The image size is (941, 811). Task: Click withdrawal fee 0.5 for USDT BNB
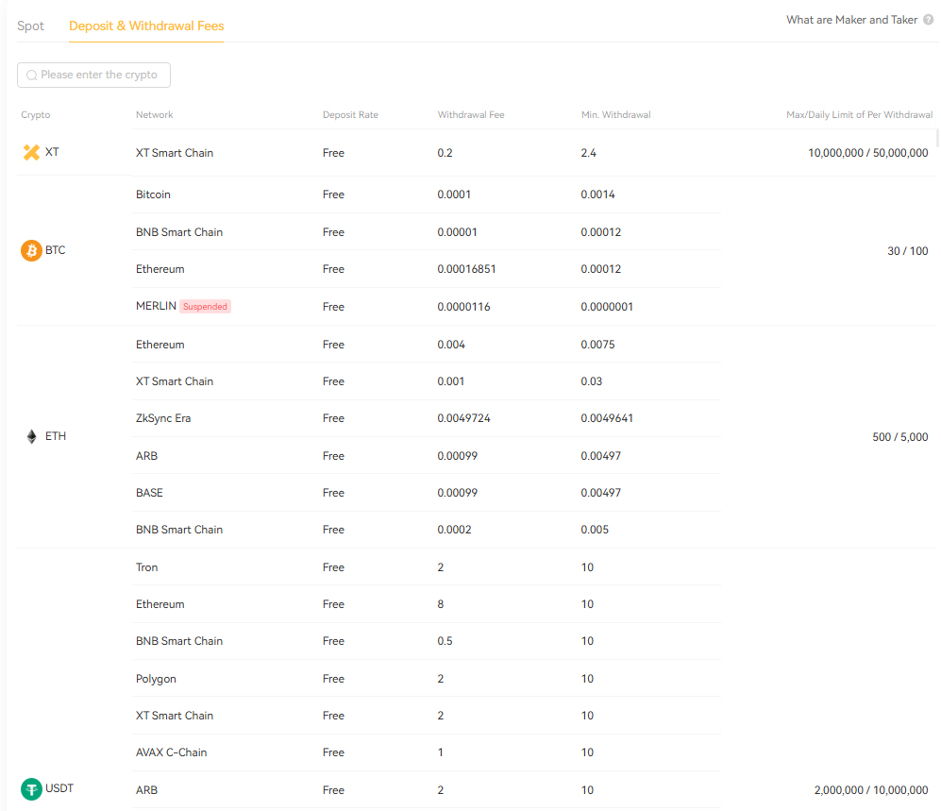[445, 641]
